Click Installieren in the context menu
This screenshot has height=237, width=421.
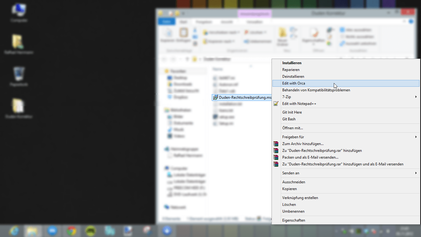point(345,63)
